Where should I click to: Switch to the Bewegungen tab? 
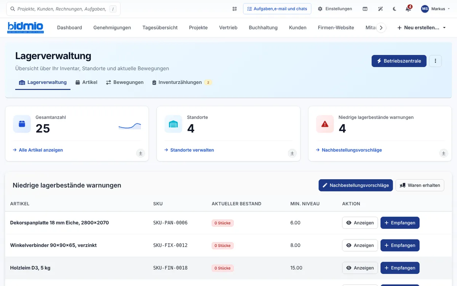point(125,82)
